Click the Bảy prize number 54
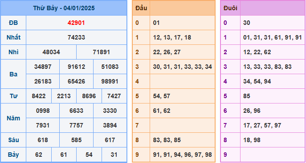Viewport: 306px width, 163px height. 89,155
